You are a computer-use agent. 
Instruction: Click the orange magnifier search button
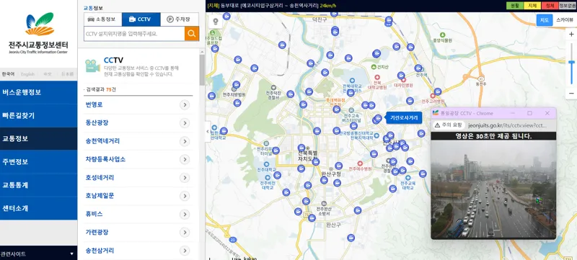coord(192,34)
